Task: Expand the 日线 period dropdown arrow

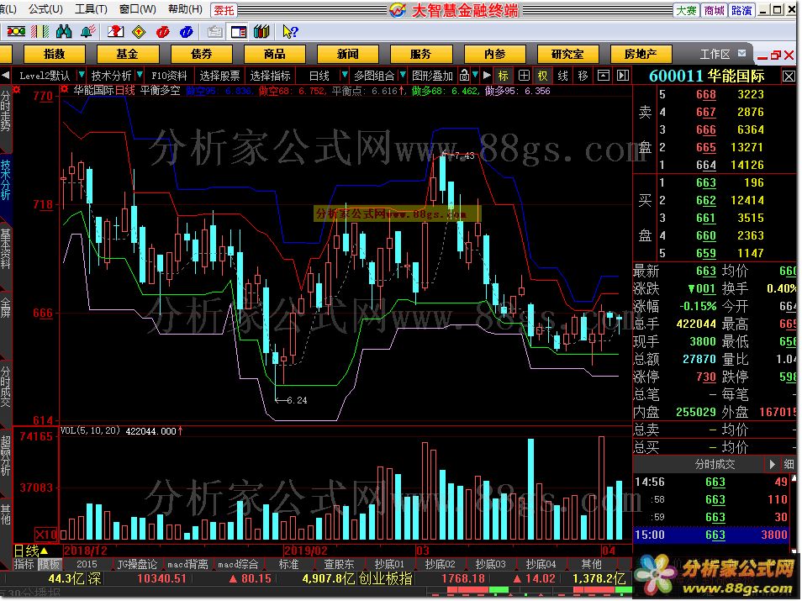Action: click(344, 76)
